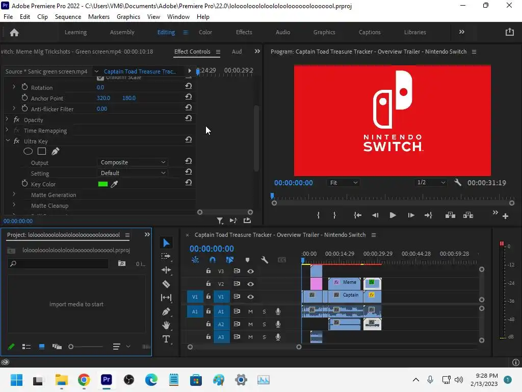The image size is (522, 392).
Task: Switch to Effects workspace
Action: tap(244, 32)
